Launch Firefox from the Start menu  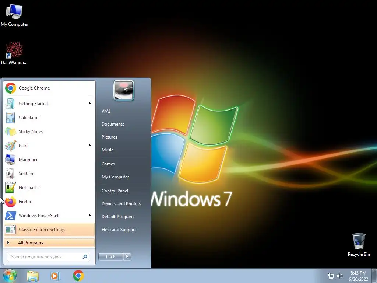point(50,202)
